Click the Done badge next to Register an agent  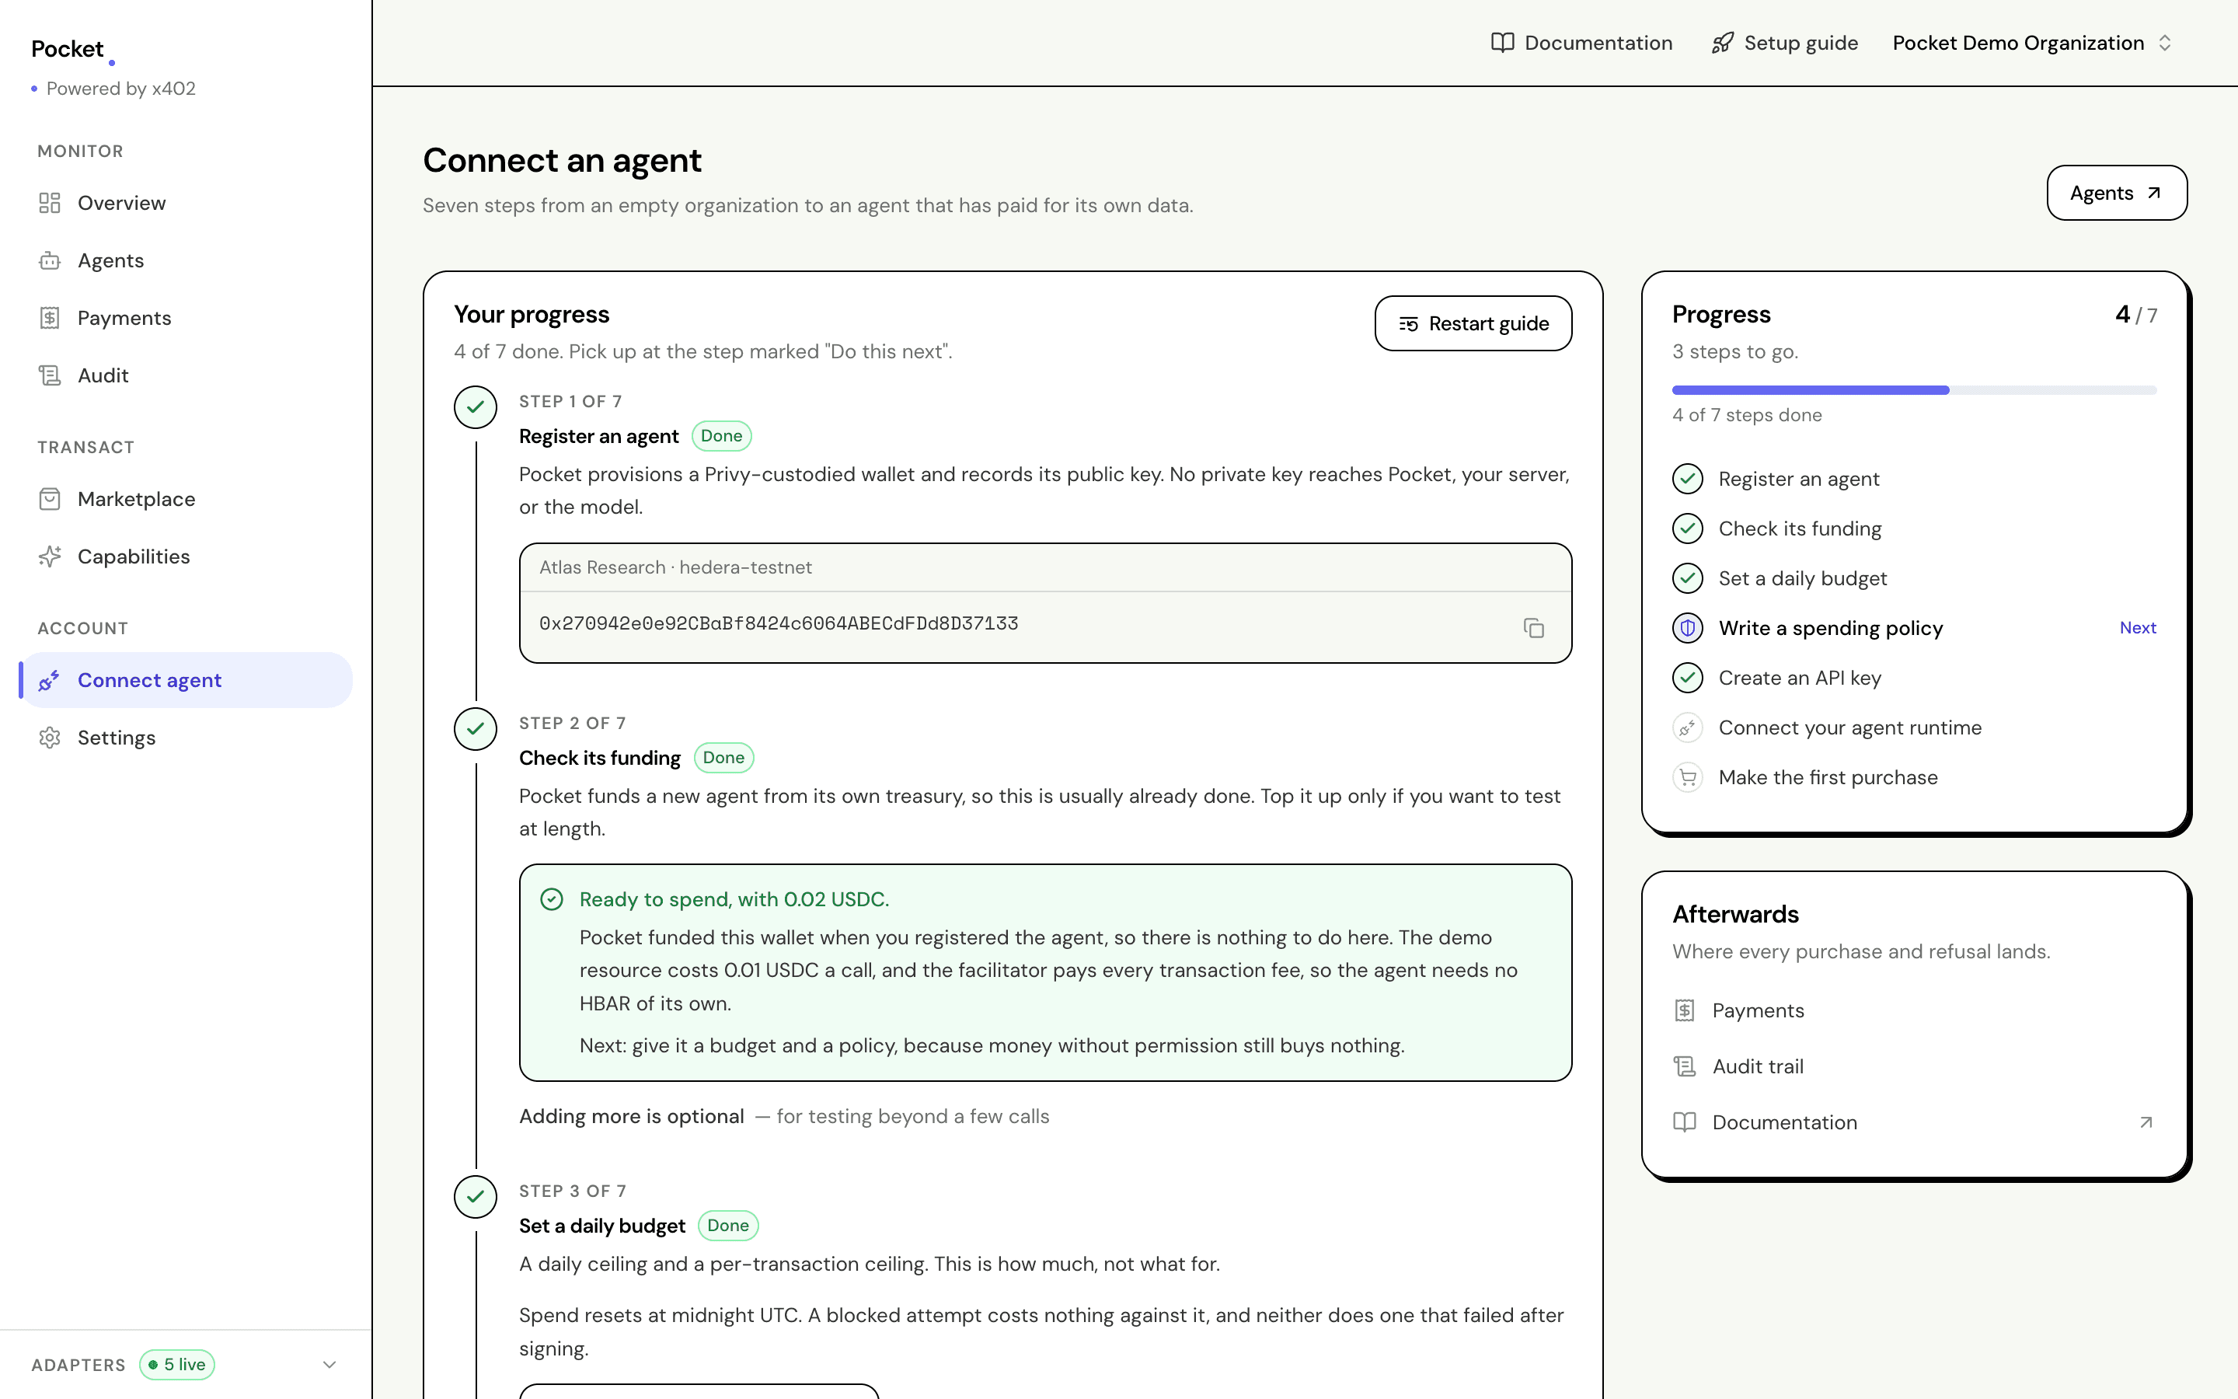721,436
